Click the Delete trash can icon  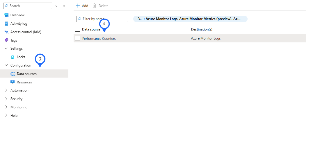(x=94, y=6)
